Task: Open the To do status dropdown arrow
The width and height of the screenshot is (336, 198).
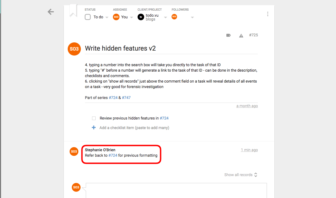Action: point(107,18)
